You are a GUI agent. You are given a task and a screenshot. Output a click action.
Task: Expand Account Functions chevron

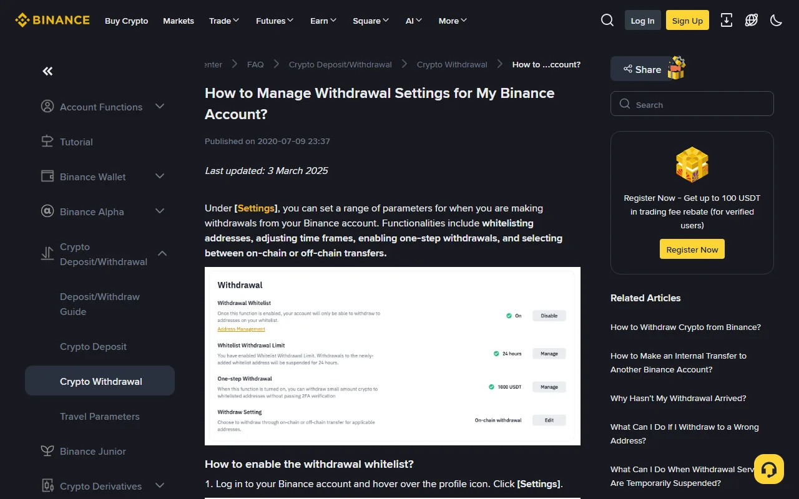[160, 107]
